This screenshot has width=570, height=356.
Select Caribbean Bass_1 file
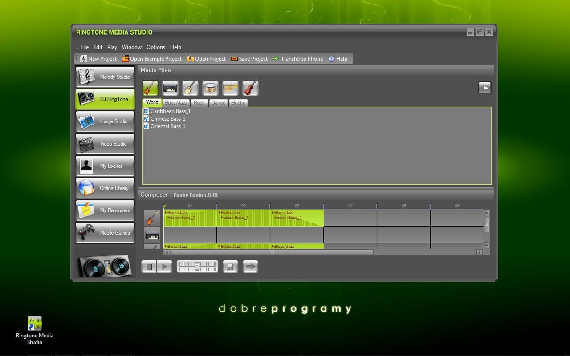tap(167, 111)
